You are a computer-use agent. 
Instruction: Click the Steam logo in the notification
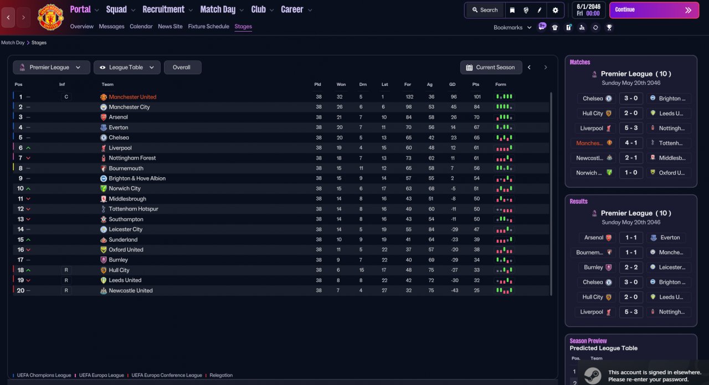pyautogui.click(x=593, y=376)
